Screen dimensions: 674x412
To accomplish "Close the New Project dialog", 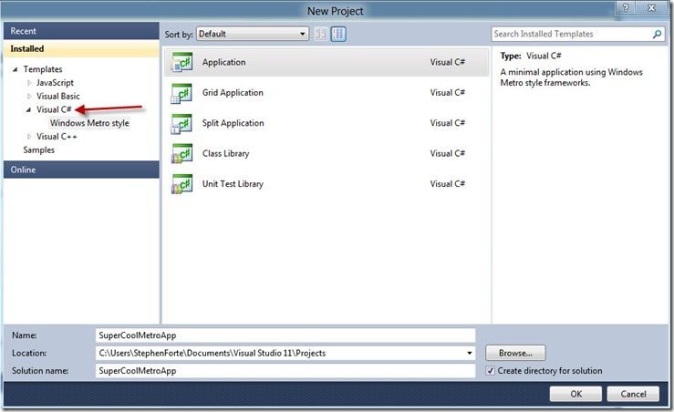I will 651,8.
